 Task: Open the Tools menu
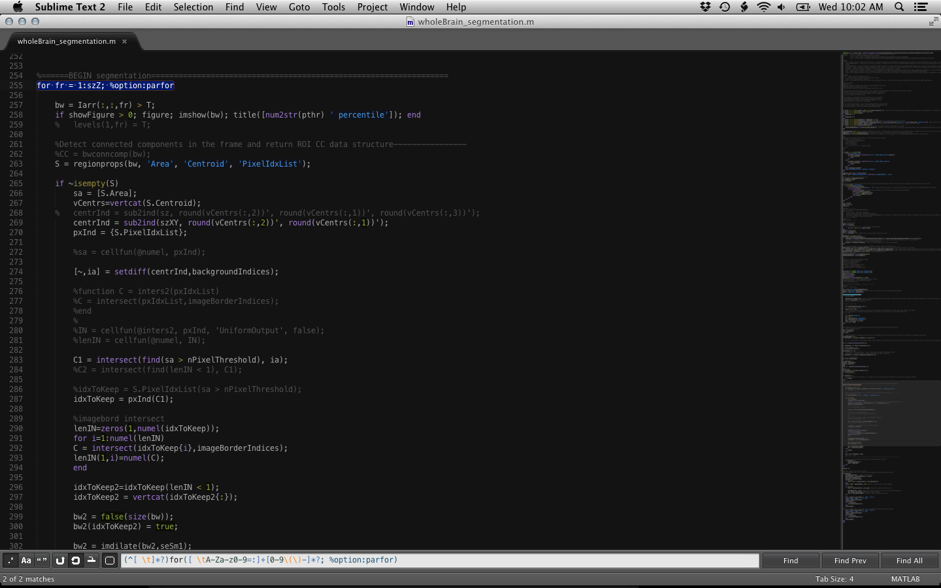point(333,7)
